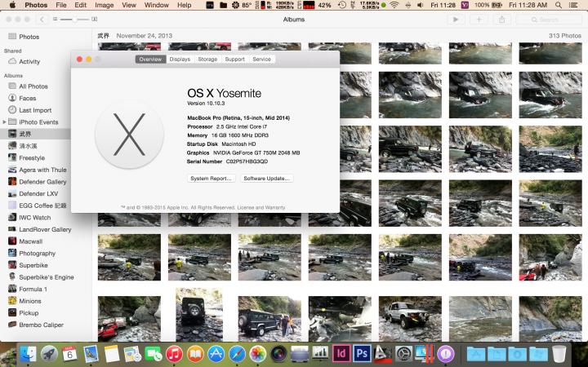Image resolution: width=588 pixels, height=367 pixels.
Task: Open App Store icon in dock
Action: (216, 353)
